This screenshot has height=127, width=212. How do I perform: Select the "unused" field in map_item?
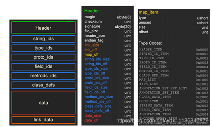point(145,23)
